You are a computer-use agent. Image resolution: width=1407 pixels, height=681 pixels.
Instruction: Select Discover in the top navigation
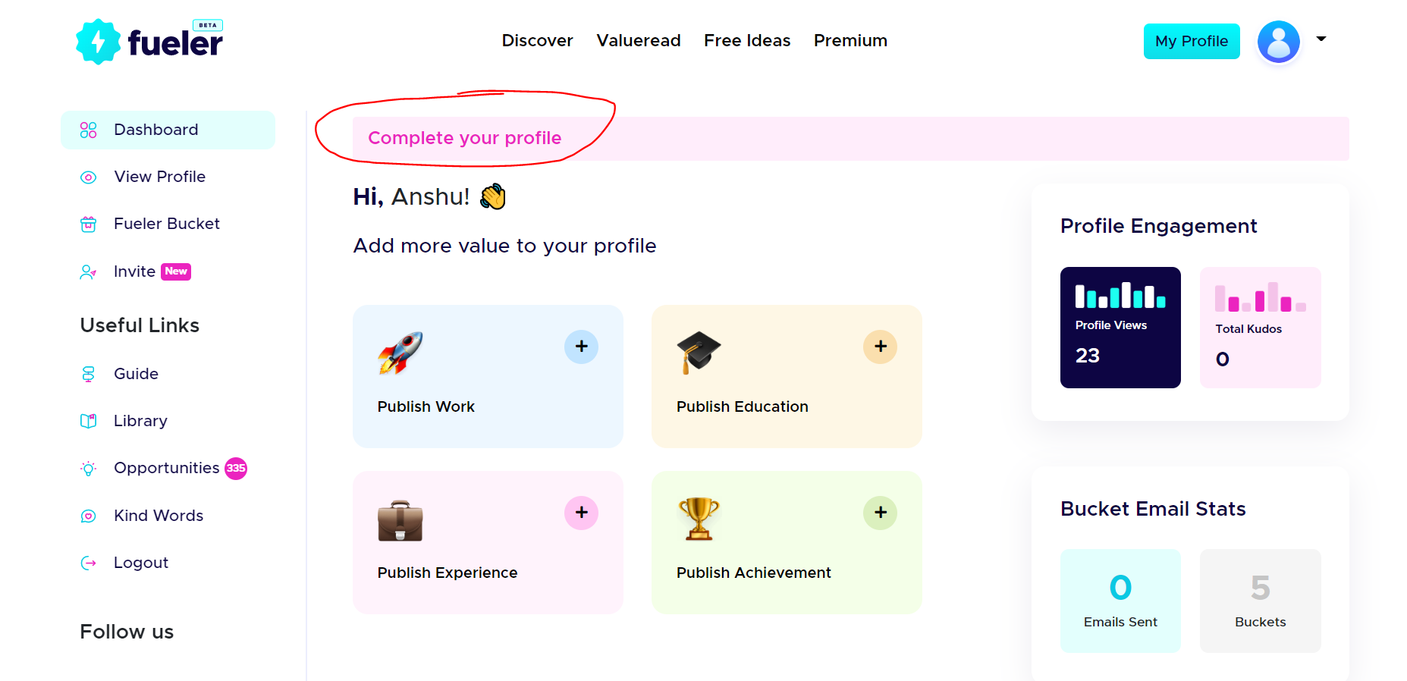[x=537, y=40]
